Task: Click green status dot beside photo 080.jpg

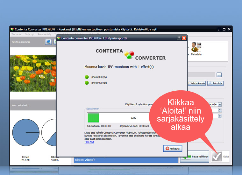Action: click(87, 77)
